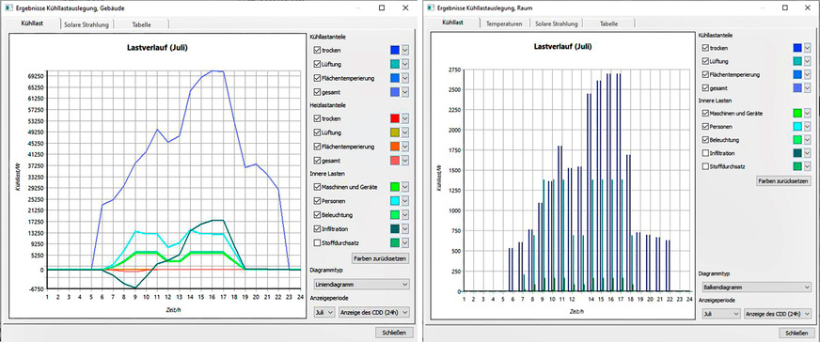Pick red swatch for Heizlast trocken in Gebäude
The height and width of the screenshot is (342, 820).
point(395,118)
